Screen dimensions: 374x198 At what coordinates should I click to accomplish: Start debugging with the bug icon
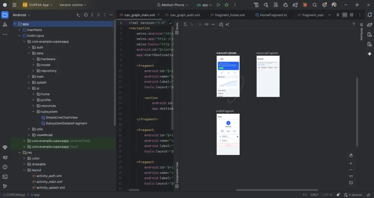click(227, 5)
